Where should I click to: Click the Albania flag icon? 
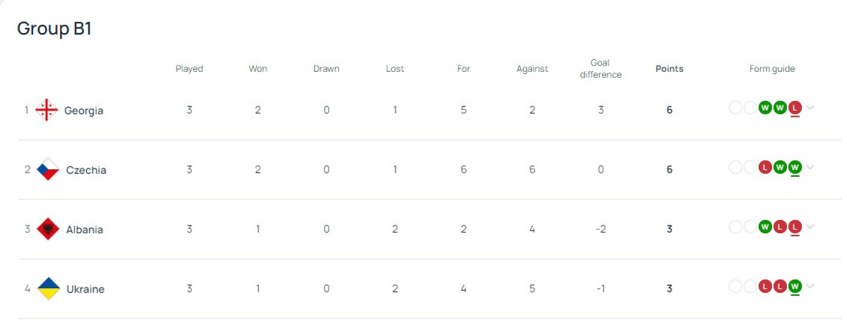pyautogui.click(x=48, y=229)
